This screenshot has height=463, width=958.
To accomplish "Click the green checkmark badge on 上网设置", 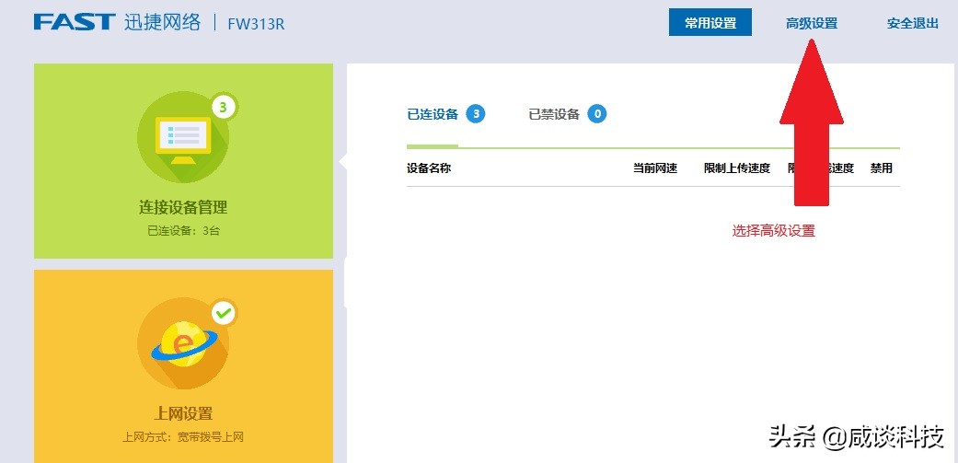I will (224, 314).
